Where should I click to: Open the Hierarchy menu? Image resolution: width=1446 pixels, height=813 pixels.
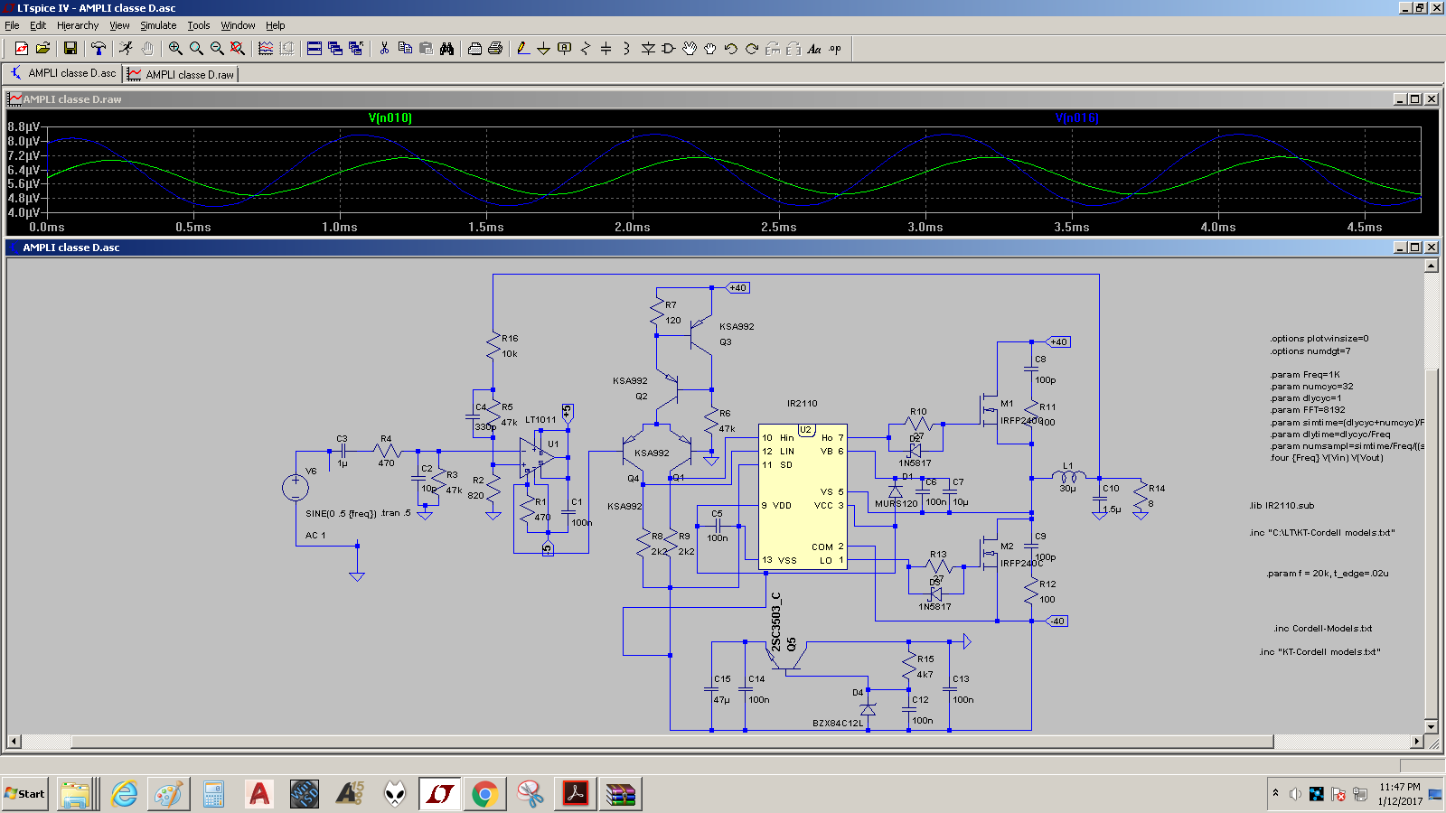point(78,25)
